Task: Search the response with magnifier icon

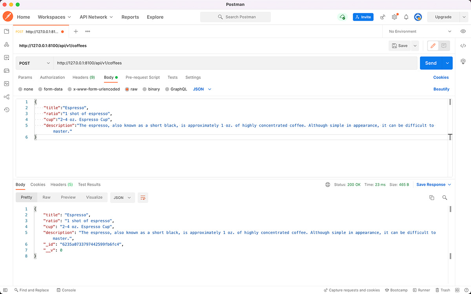Action: click(x=445, y=198)
